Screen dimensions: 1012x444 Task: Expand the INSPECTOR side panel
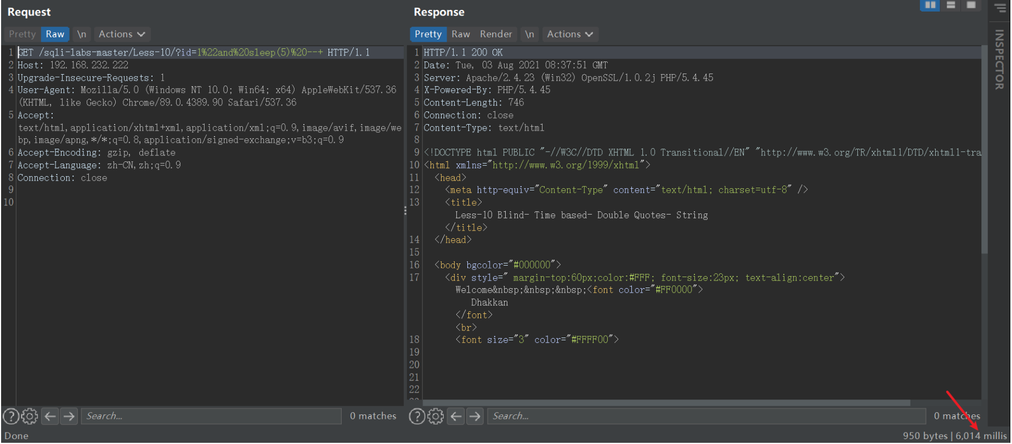point(999,59)
